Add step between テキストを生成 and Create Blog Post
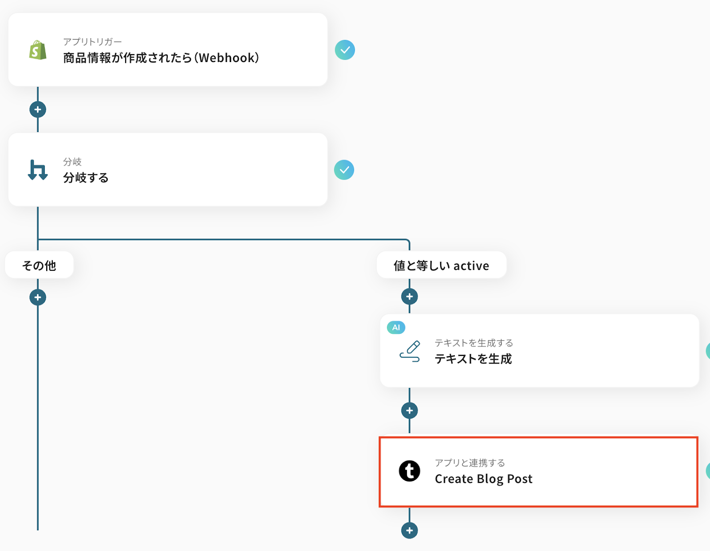This screenshot has height=551, width=710. point(409,410)
